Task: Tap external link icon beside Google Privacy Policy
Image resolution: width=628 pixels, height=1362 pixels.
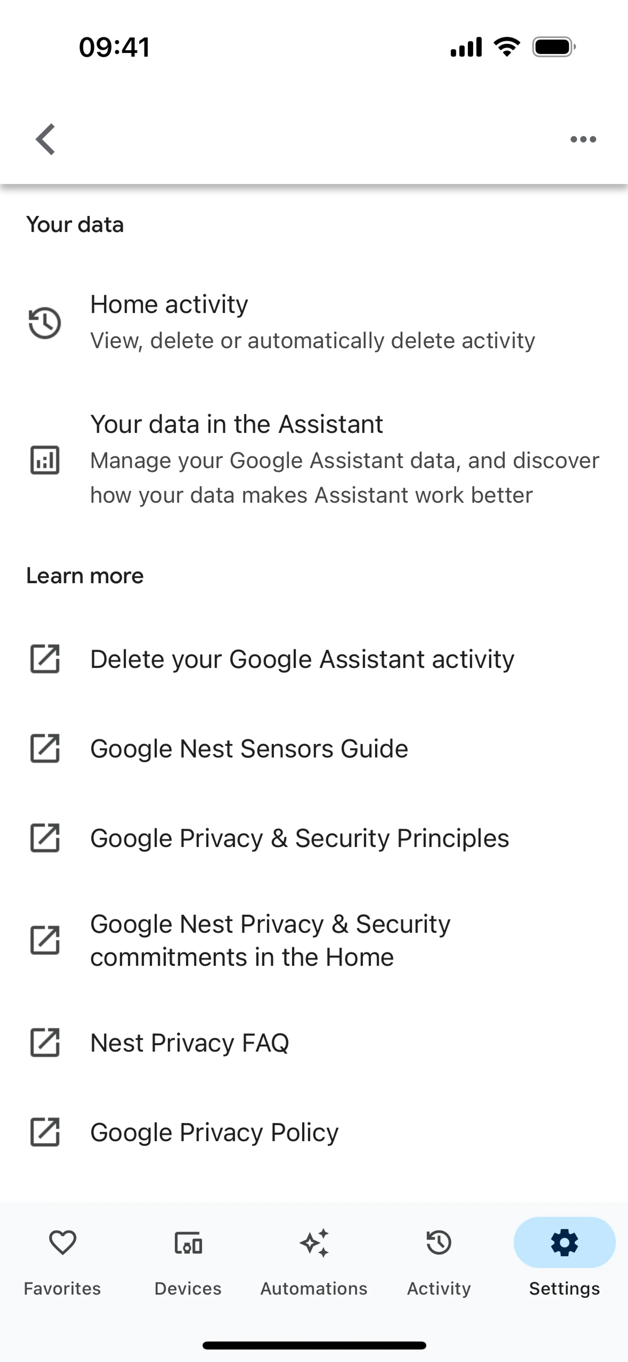Action: point(45,1132)
